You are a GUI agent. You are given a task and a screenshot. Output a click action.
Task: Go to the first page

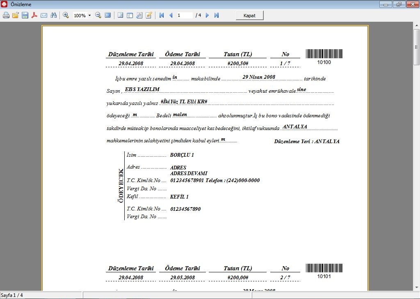(162, 15)
